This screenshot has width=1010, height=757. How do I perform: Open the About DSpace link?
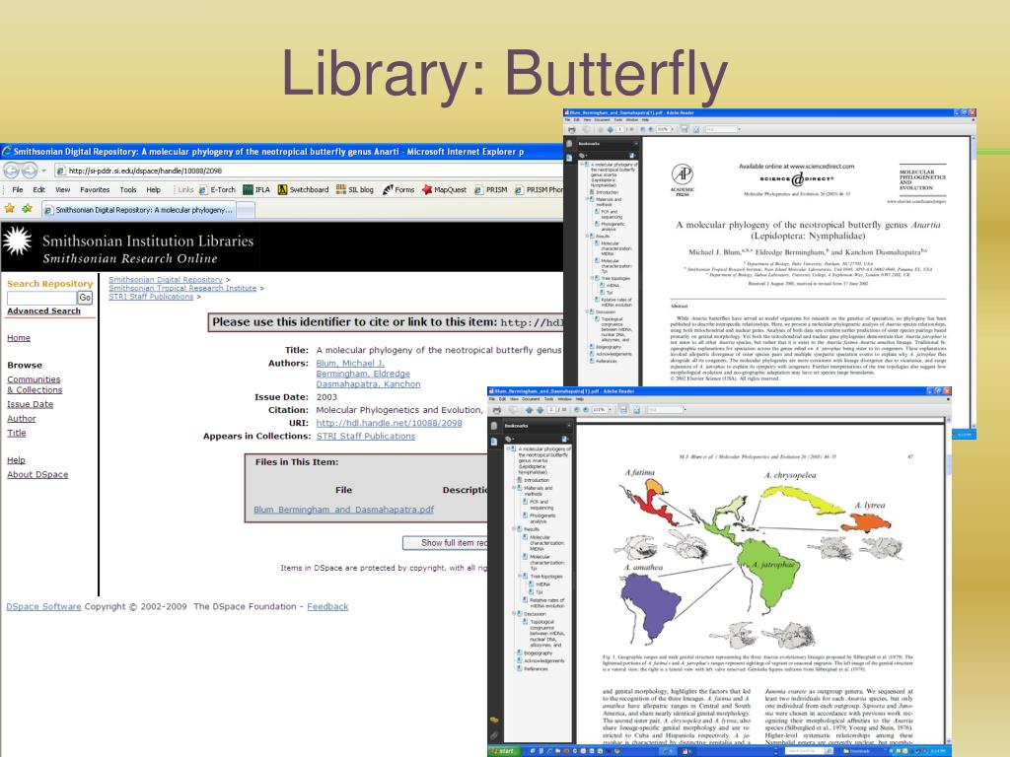point(37,474)
